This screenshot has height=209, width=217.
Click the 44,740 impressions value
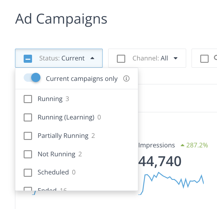160,161
